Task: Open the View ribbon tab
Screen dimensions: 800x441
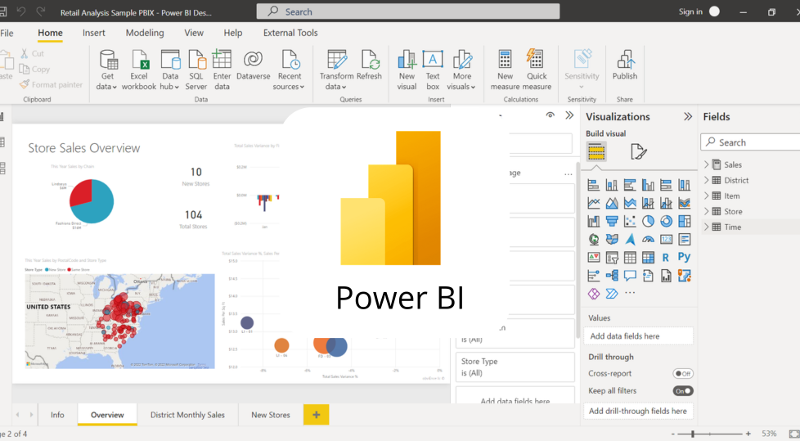Action: (x=194, y=33)
